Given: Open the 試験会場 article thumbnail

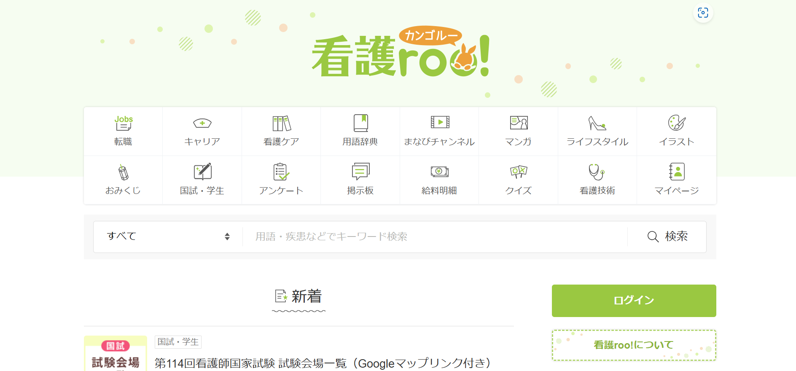Looking at the screenshot, I should pyautogui.click(x=116, y=354).
